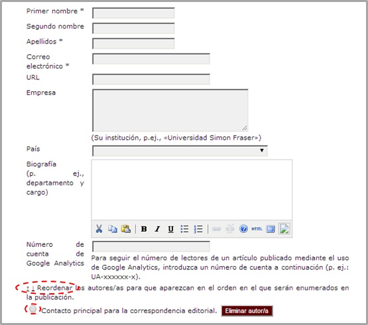Focus the Primer nombre input field
Image resolution: width=368 pixels, height=325 pixels.
click(133, 13)
